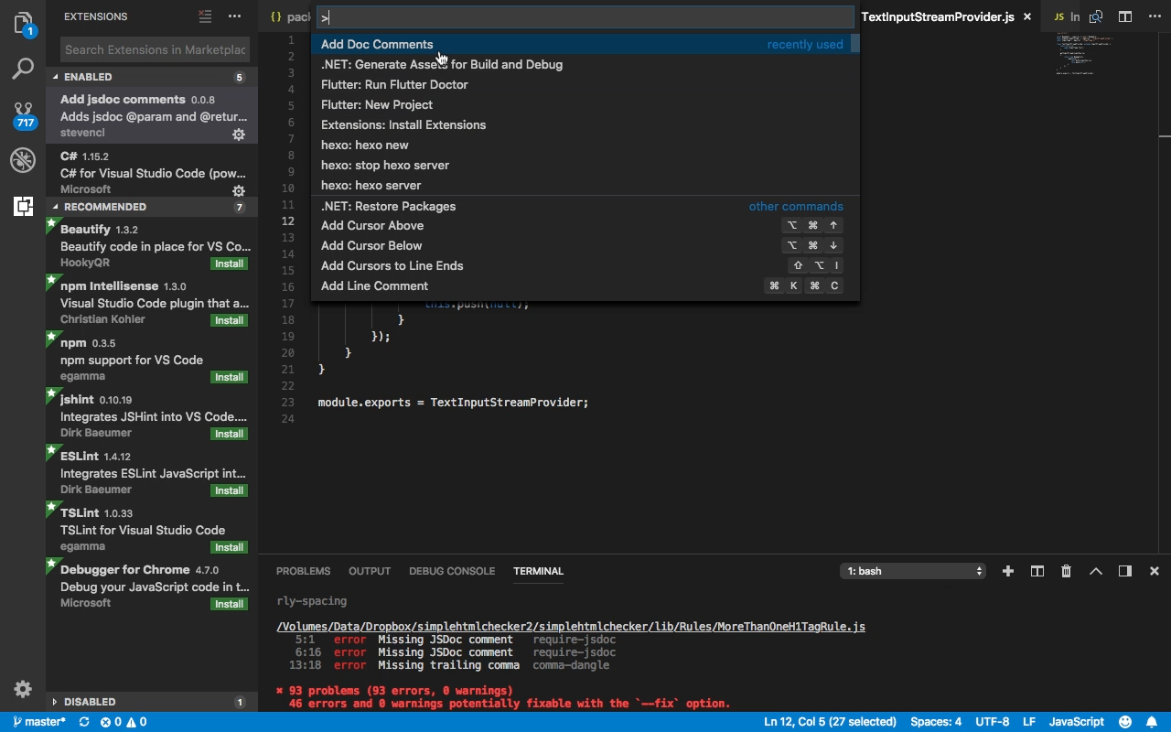
Task: Split the terminal pane
Action: click(1037, 571)
